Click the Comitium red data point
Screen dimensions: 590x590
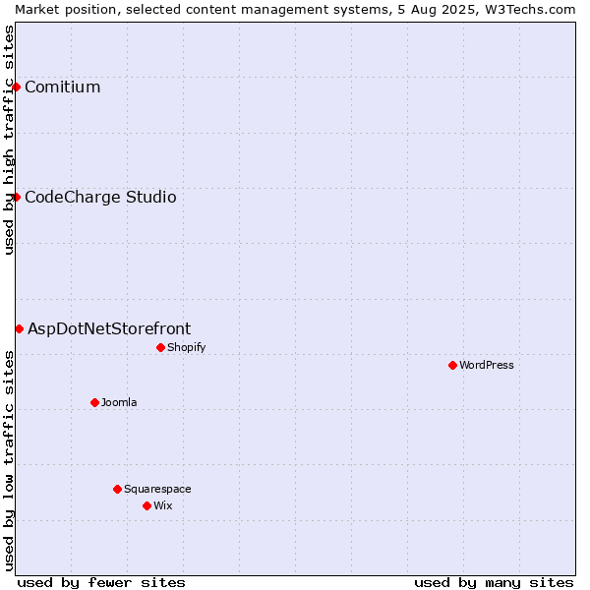tap(16, 88)
